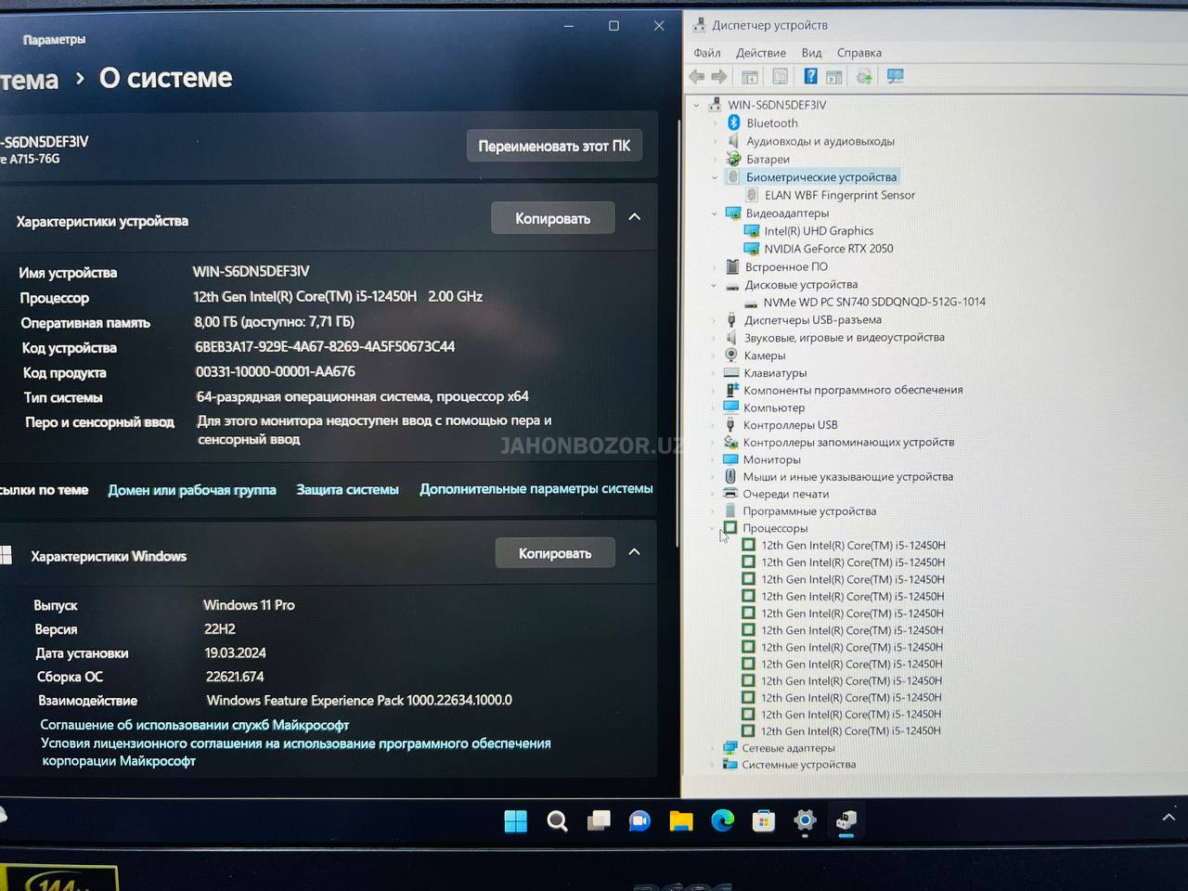The width and height of the screenshot is (1188, 891).
Task: Click the Windows 11 Pro edition value
Action: [x=249, y=604]
